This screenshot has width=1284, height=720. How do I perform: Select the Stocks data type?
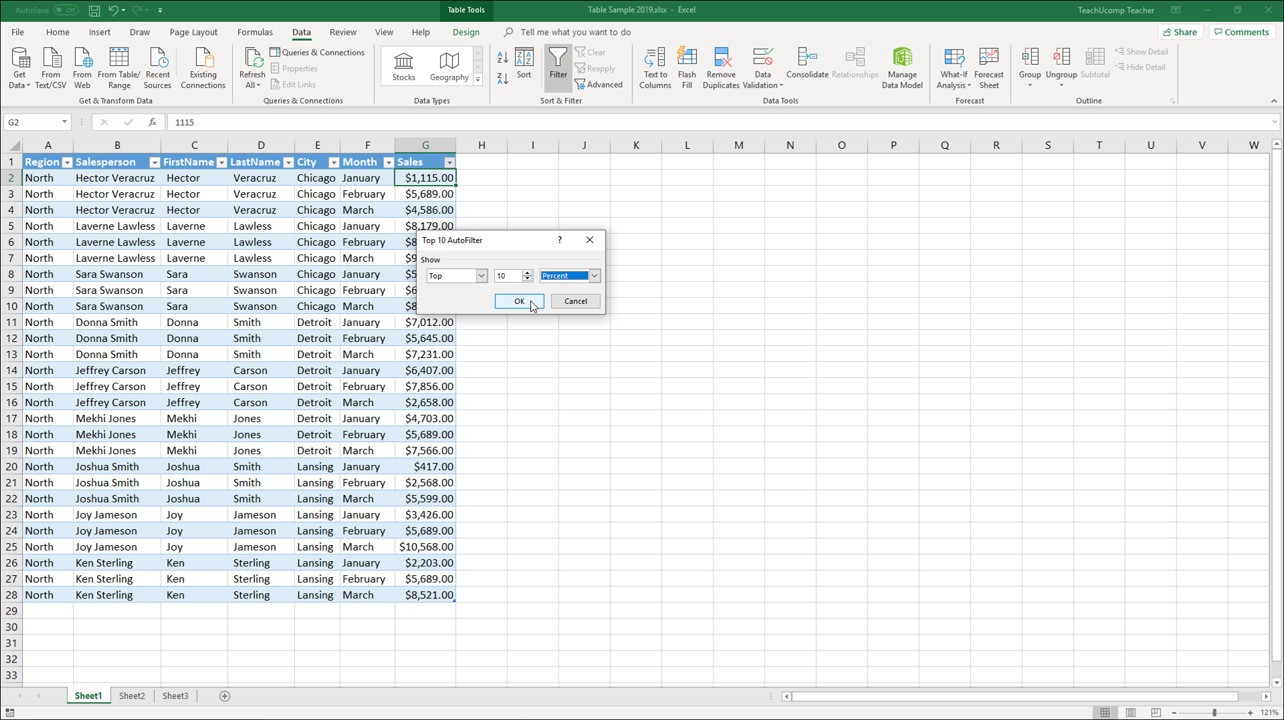403,66
